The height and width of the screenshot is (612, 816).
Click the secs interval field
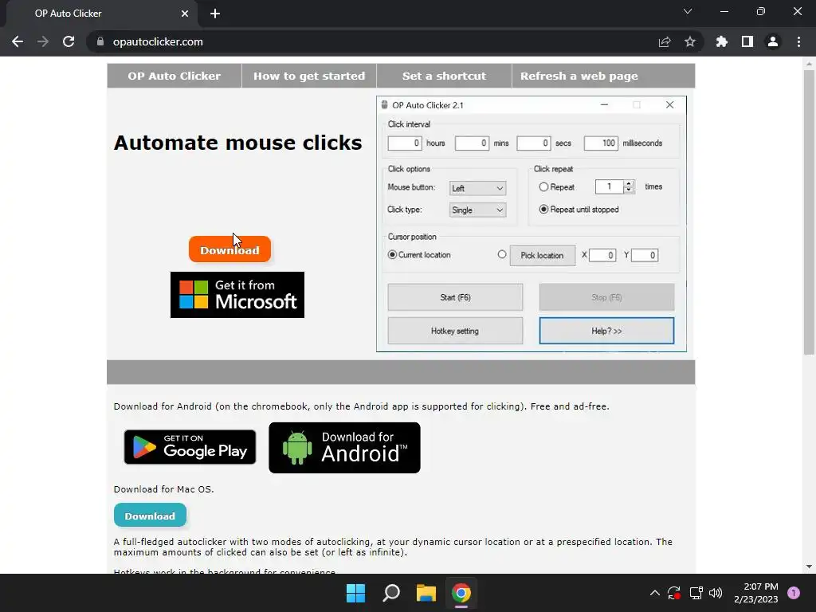coord(533,143)
